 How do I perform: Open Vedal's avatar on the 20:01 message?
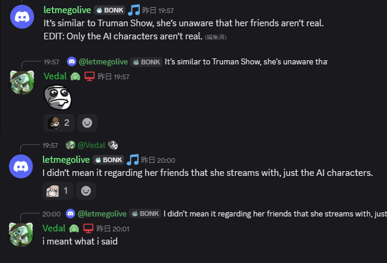coord(22,233)
